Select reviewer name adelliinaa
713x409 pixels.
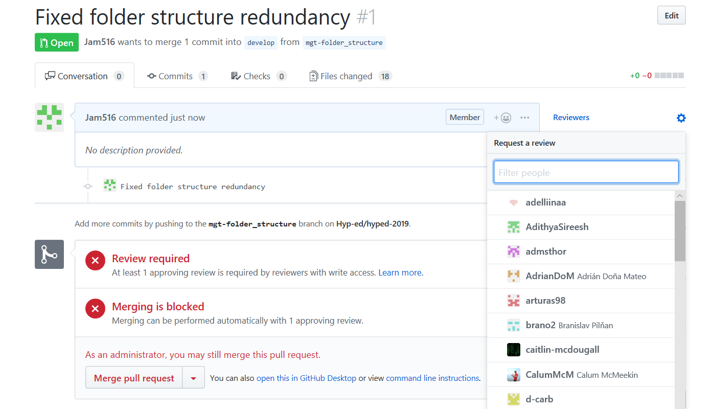tap(546, 202)
